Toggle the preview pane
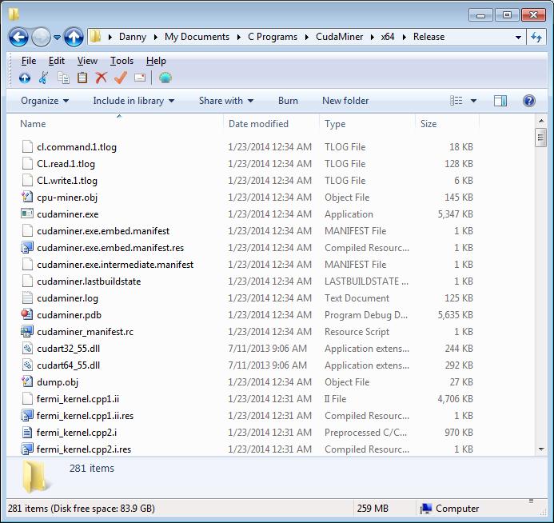 [x=500, y=101]
